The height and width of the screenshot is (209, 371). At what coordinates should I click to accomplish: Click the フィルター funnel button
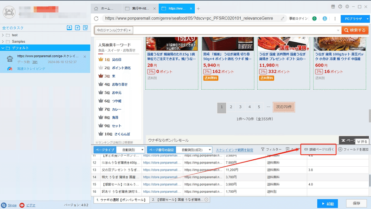pyautogui.click(x=271, y=149)
